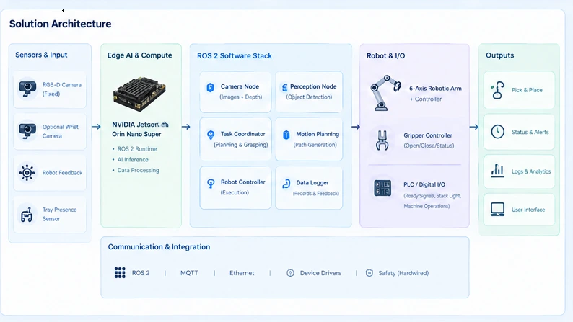Click the ROS 2 grid icon
This screenshot has height=322, width=573.
[x=120, y=272]
